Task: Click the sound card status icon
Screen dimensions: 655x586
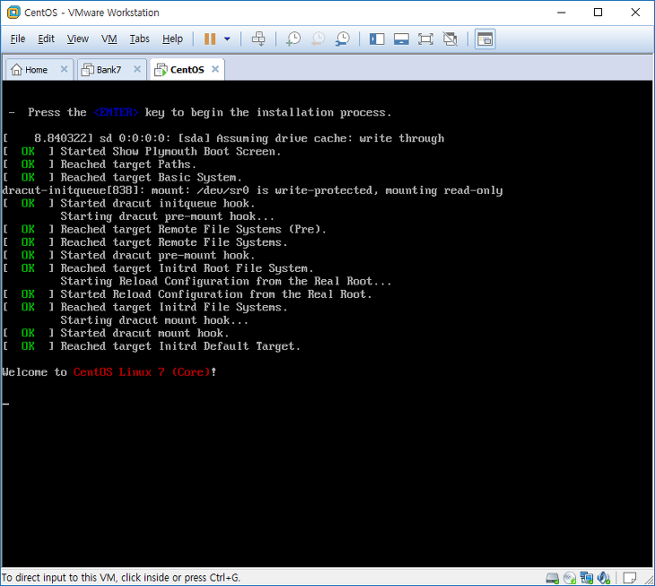Action: tap(604, 578)
